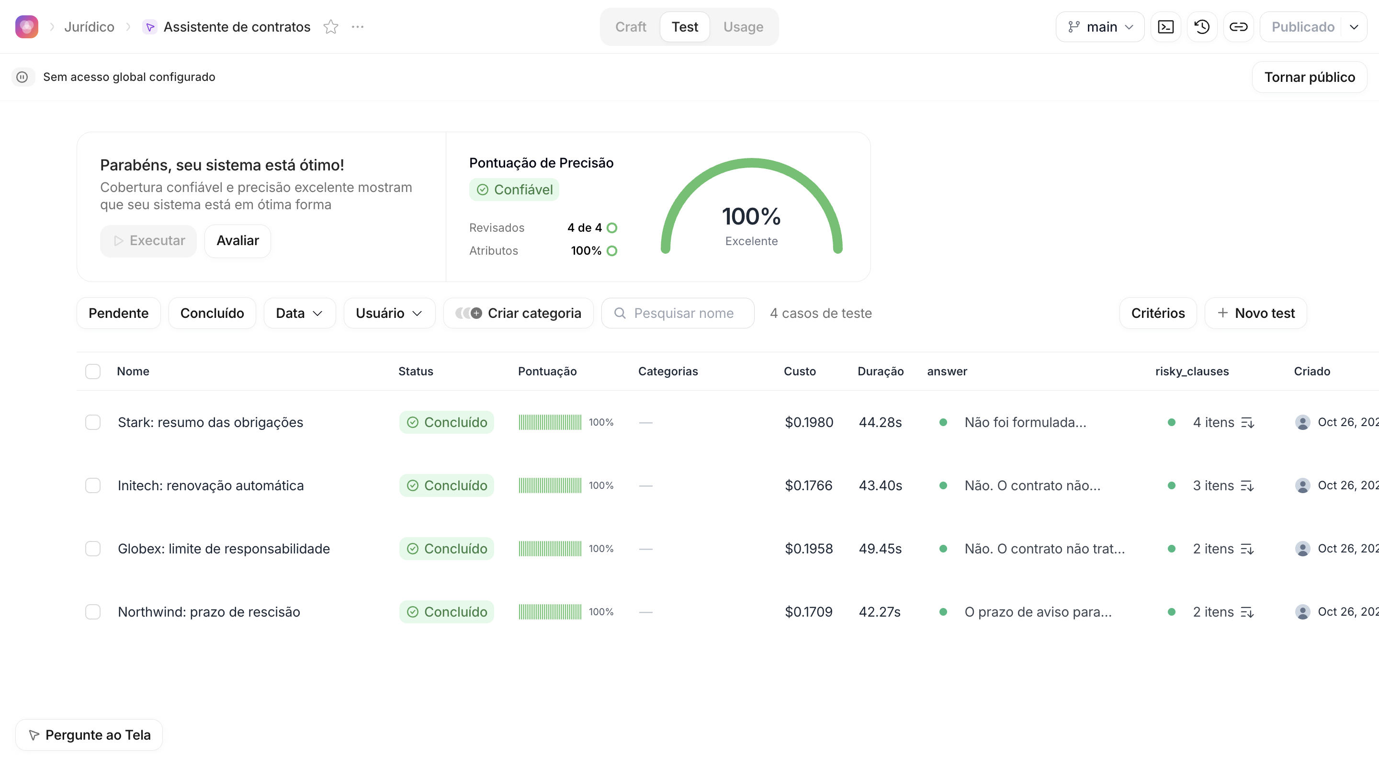This screenshot has width=1379, height=766.
Task: Click Criar categoria button
Action: pyautogui.click(x=518, y=313)
